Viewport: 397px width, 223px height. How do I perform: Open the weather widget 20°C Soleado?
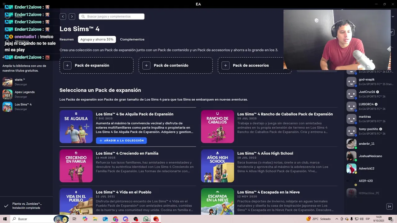(319, 219)
